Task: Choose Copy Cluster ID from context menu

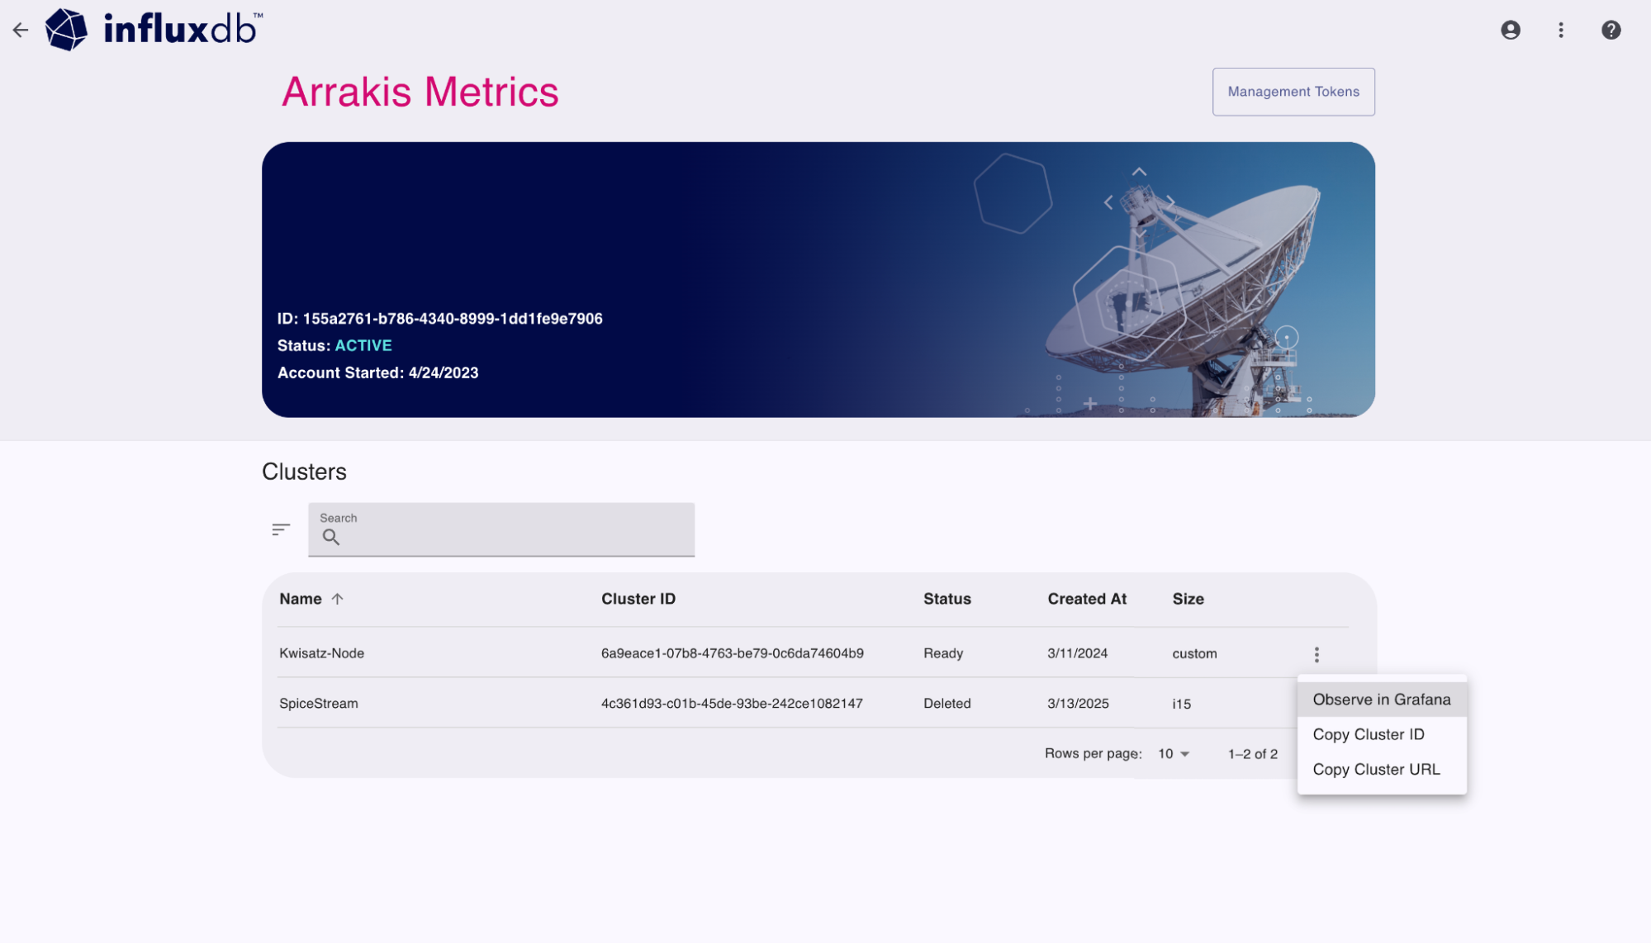Action: pos(1369,734)
